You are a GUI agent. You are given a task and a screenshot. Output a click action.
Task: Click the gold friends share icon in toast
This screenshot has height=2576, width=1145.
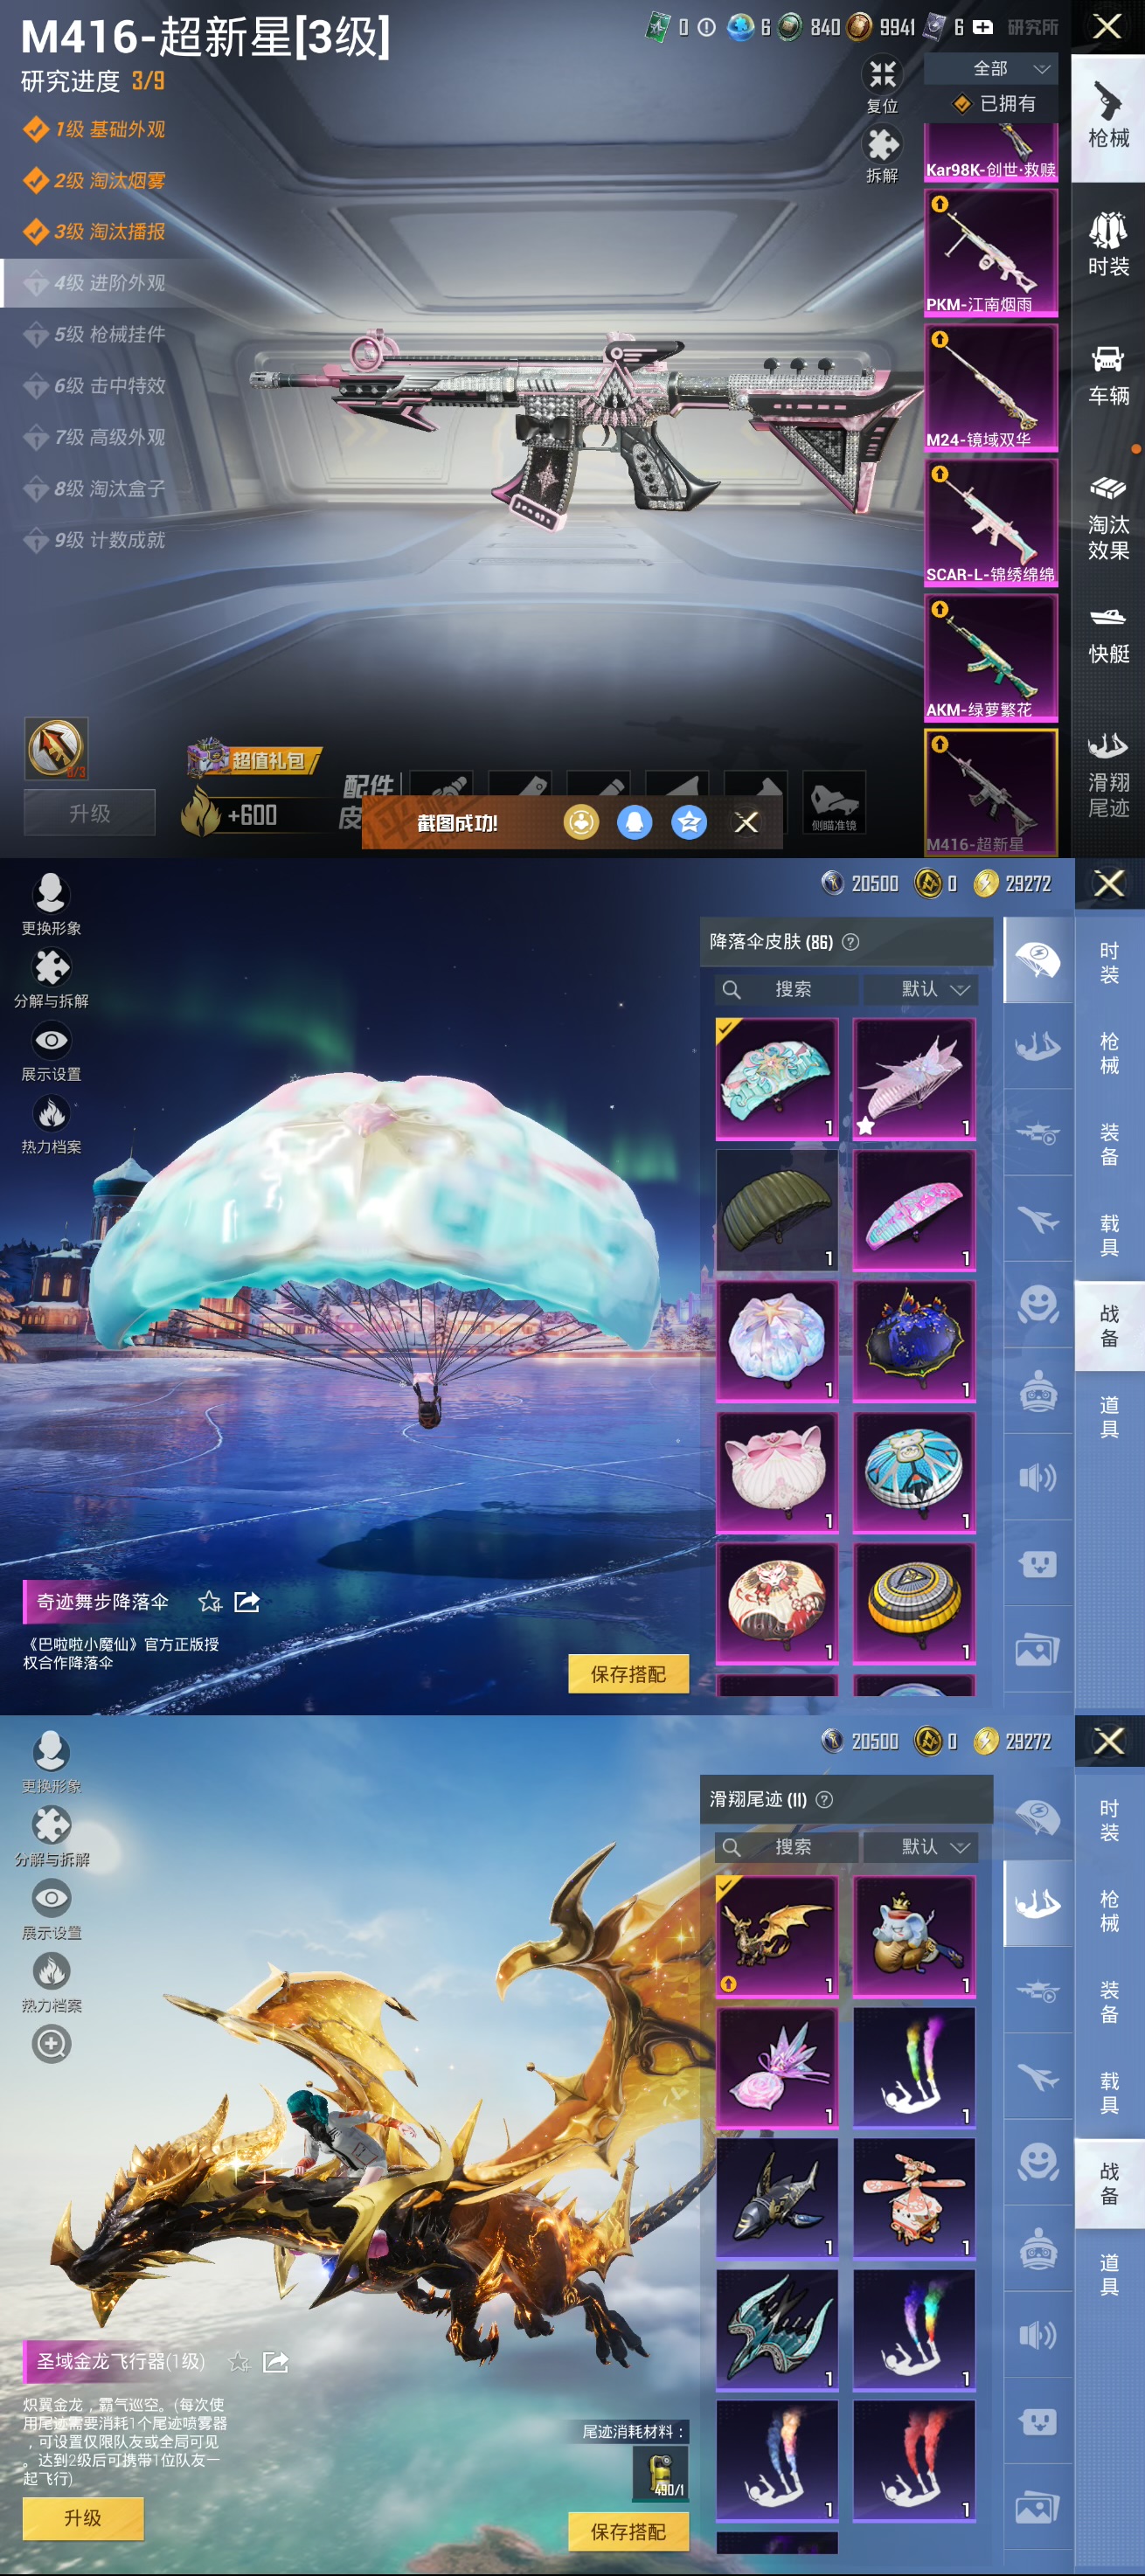[x=581, y=822]
